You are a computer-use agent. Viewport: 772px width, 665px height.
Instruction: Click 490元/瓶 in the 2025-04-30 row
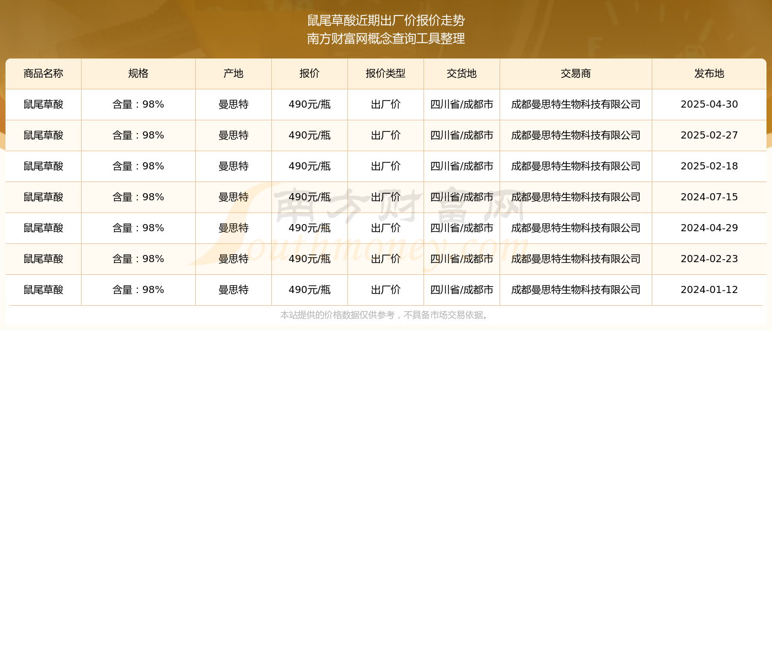tap(309, 104)
